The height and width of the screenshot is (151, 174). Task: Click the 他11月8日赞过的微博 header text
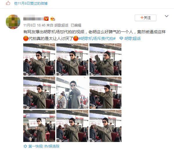[31, 3]
